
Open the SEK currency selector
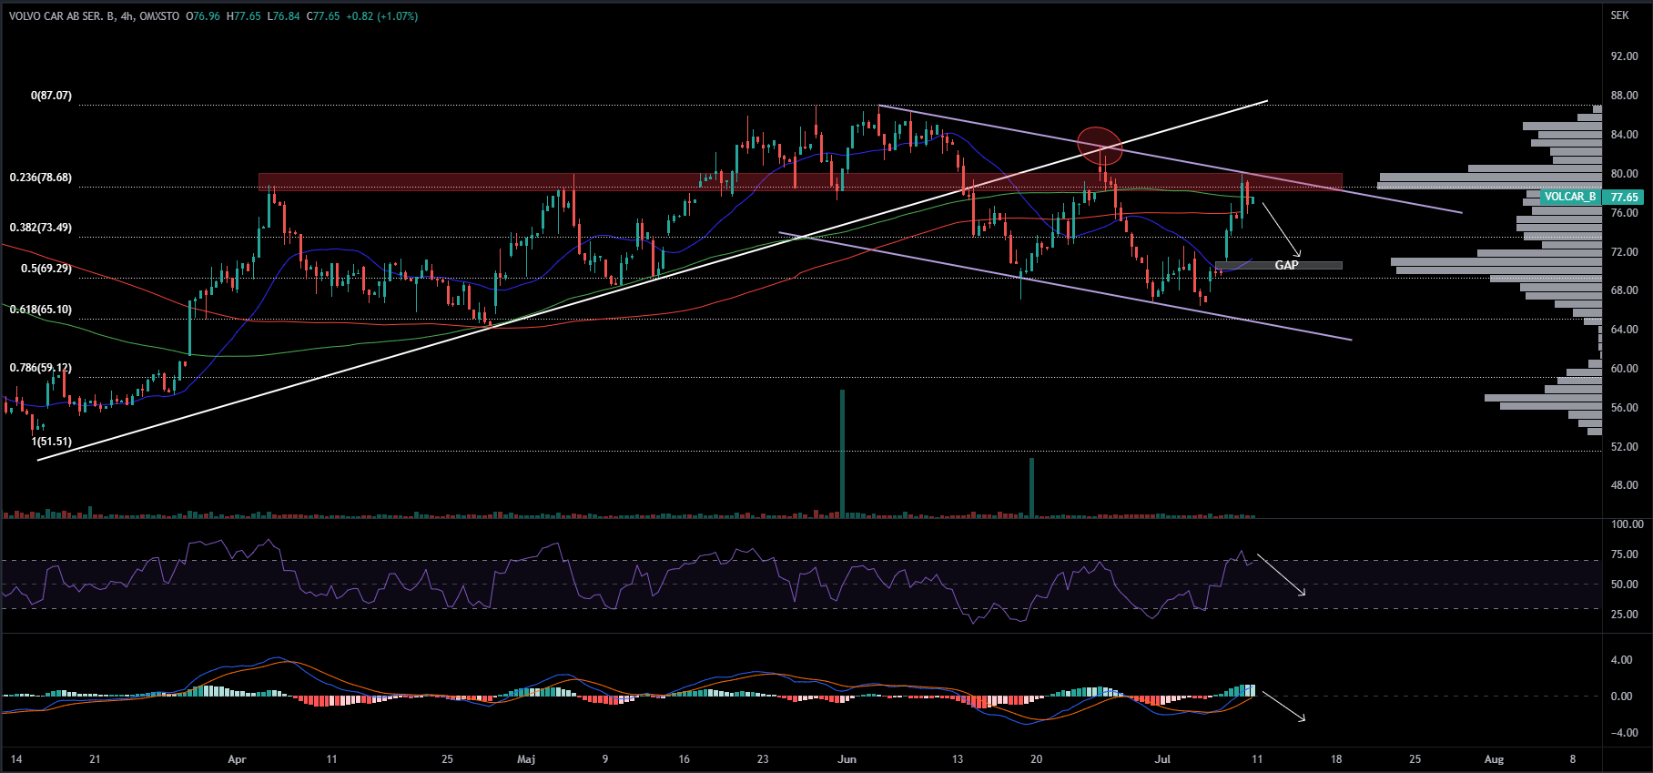pyautogui.click(x=1619, y=15)
